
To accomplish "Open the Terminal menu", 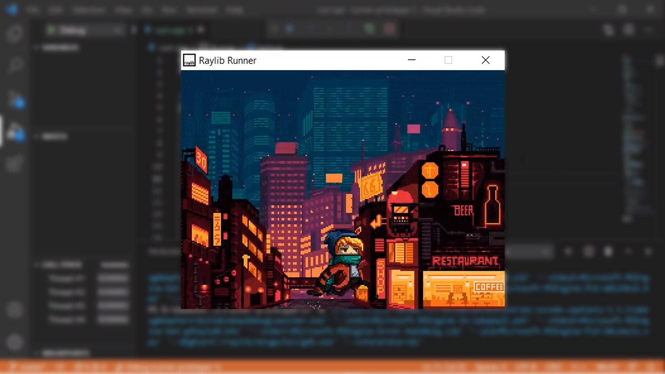I will point(201,10).
